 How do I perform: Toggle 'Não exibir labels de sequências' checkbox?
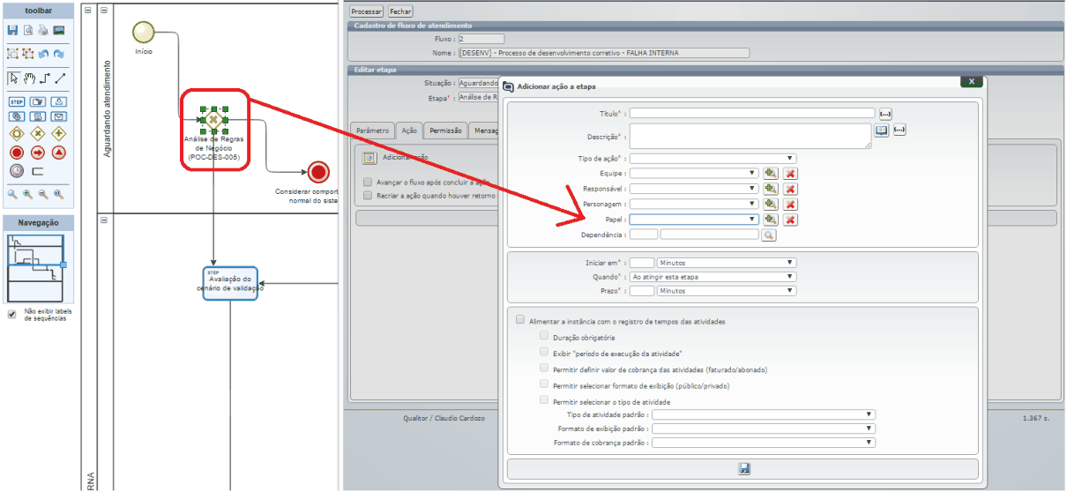[11, 314]
